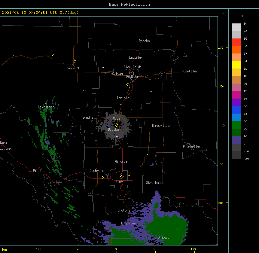Click the Lake Louise label

[5, 145]
